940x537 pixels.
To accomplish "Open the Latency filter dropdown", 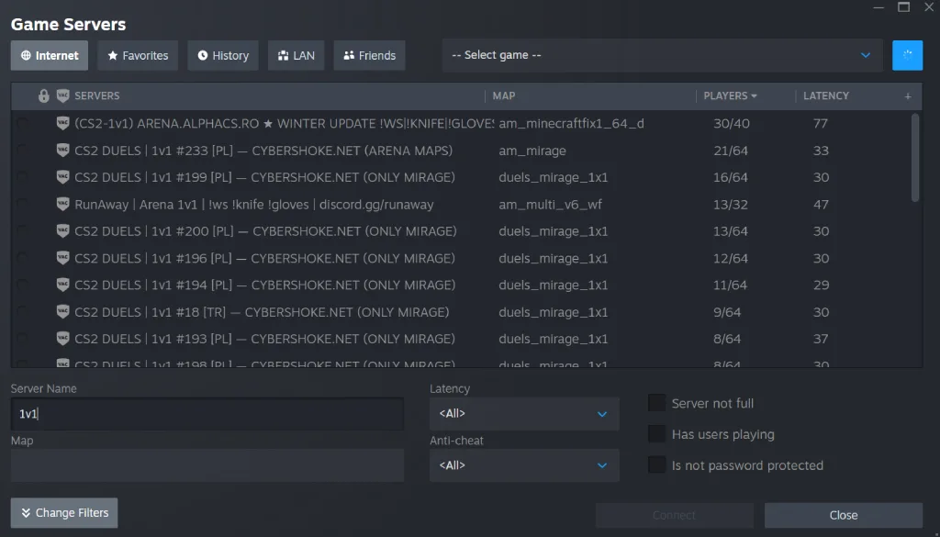I will (524, 414).
